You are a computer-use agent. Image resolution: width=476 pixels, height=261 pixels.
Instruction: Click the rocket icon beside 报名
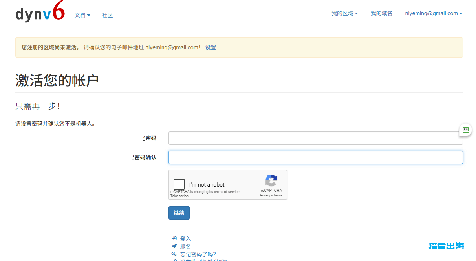(x=174, y=246)
